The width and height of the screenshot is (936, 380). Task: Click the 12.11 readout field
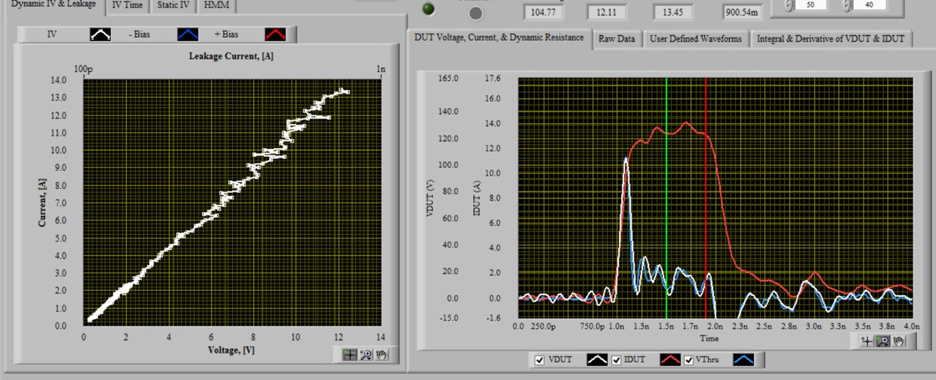coord(607,12)
